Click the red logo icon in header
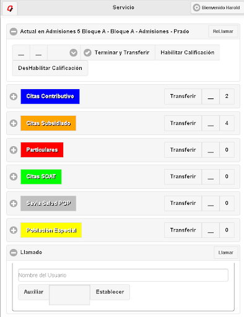Viewport: 244px width, 317px height. point(10,9)
